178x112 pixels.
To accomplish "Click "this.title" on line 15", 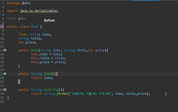I will (x=40, y=58).
